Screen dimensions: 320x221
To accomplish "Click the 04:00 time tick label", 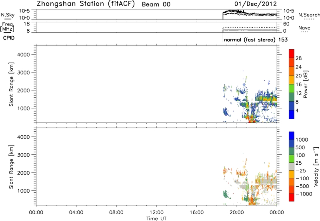I will (76, 213).
